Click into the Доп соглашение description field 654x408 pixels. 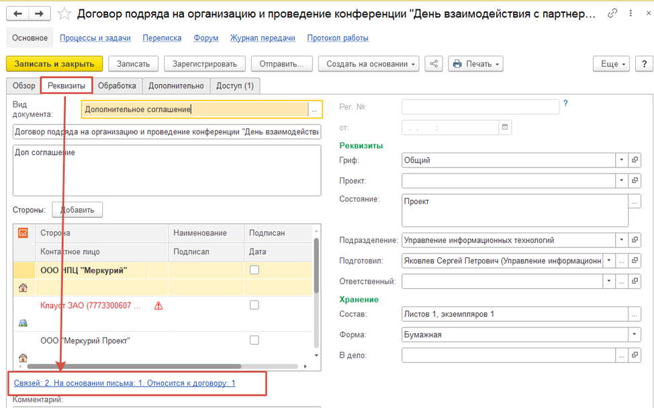tap(167, 170)
